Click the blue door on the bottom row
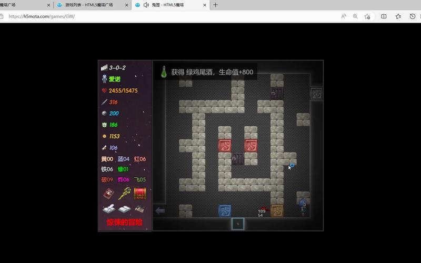The width and height of the screenshot is (421, 263). 225,211
